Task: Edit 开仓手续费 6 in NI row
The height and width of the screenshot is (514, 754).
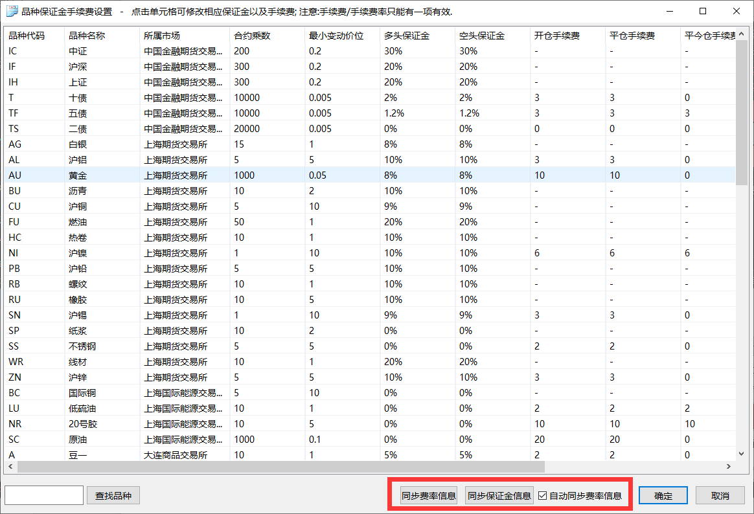Action: (567, 252)
